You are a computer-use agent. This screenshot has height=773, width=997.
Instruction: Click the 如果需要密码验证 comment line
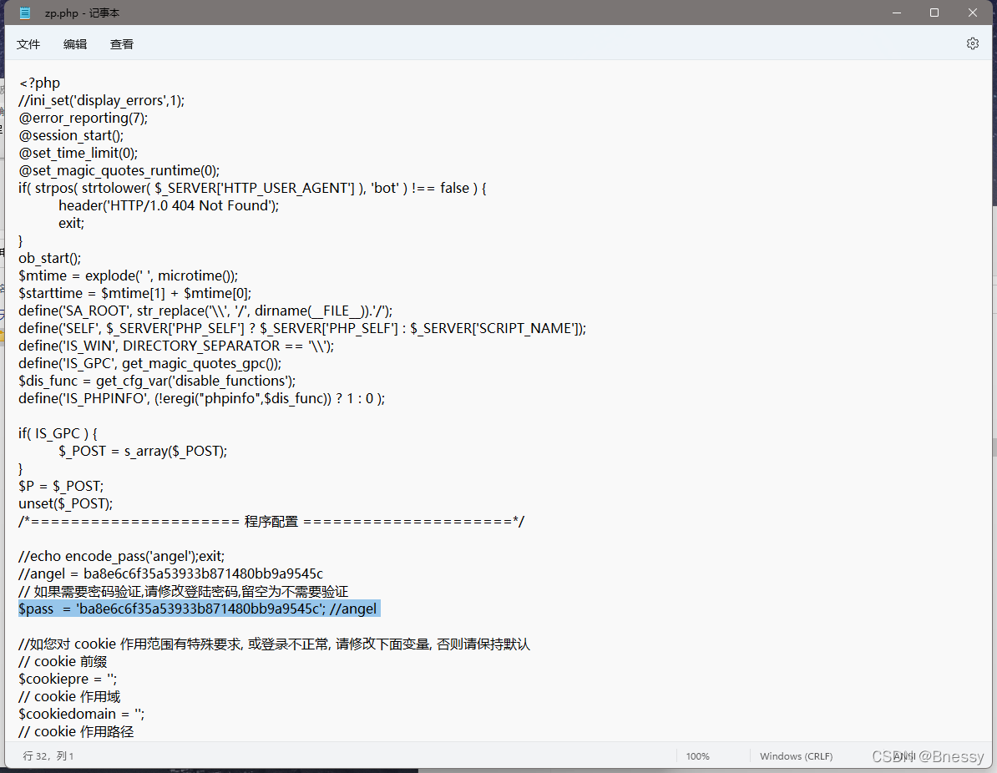tap(184, 591)
